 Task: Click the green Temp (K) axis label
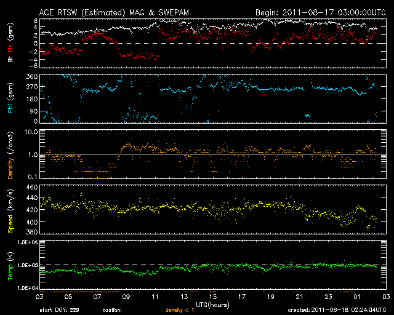click(10, 266)
